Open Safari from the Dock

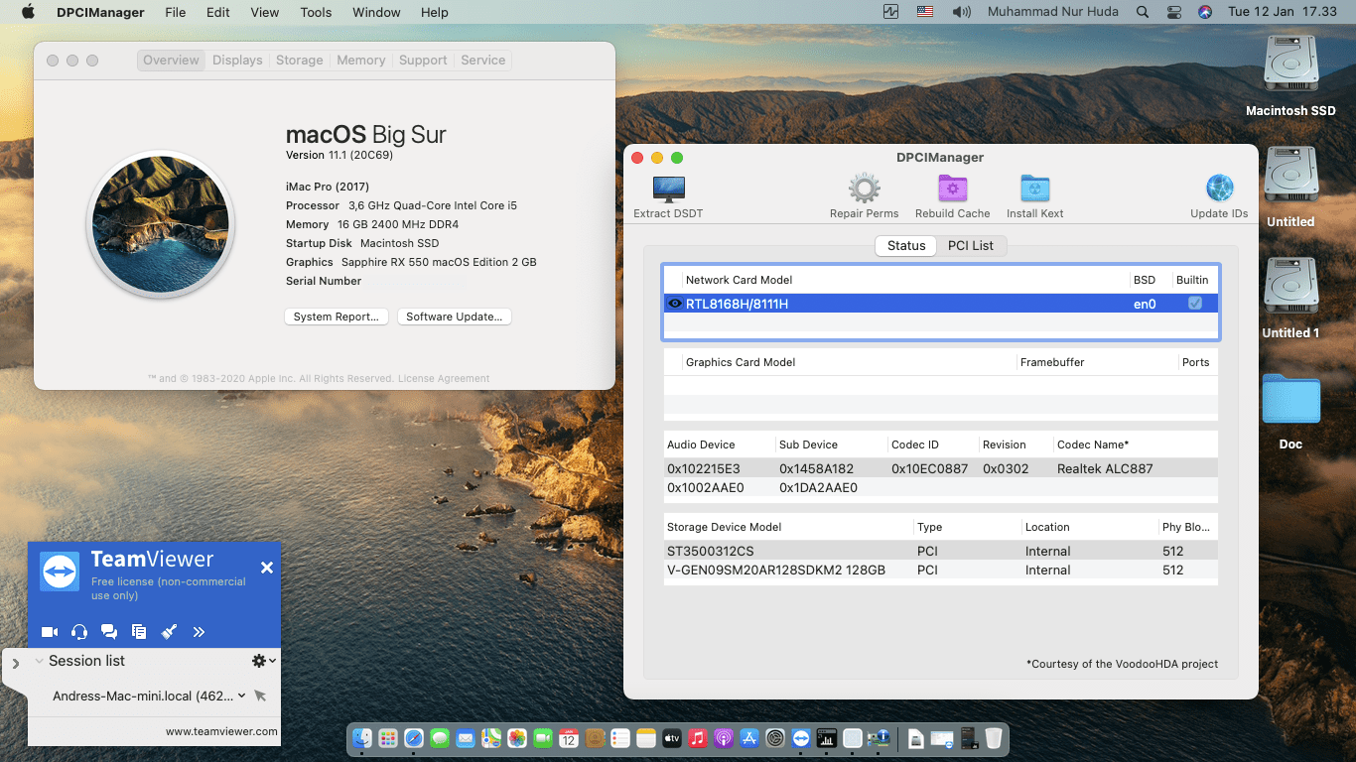pyautogui.click(x=413, y=738)
